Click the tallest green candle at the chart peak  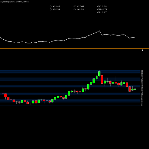(99, 74)
